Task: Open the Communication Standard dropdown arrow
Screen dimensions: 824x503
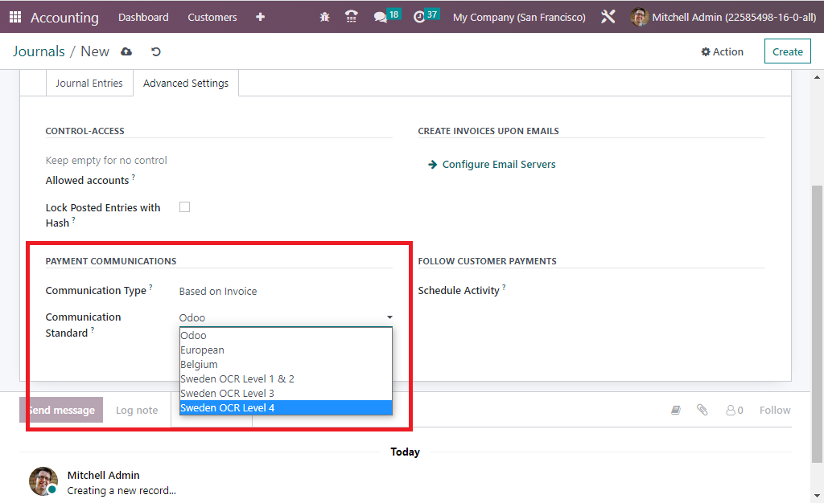Action: tap(389, 317)
